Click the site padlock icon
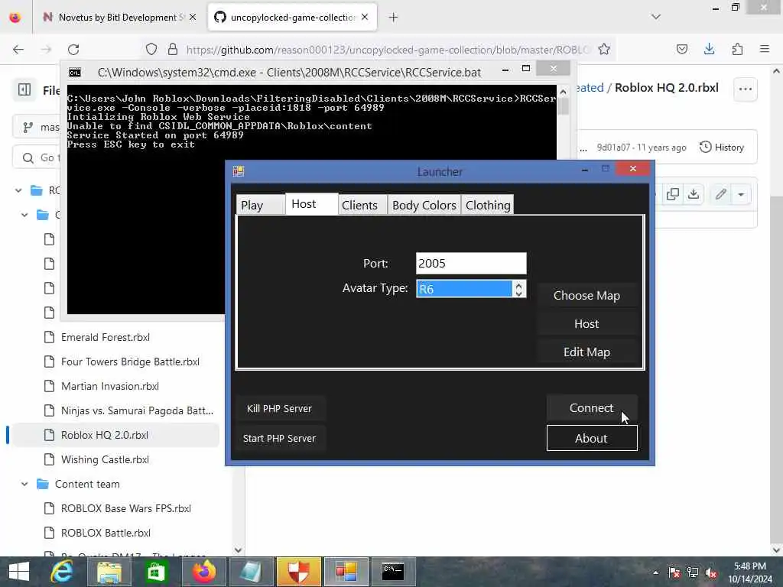 [173, 49]
